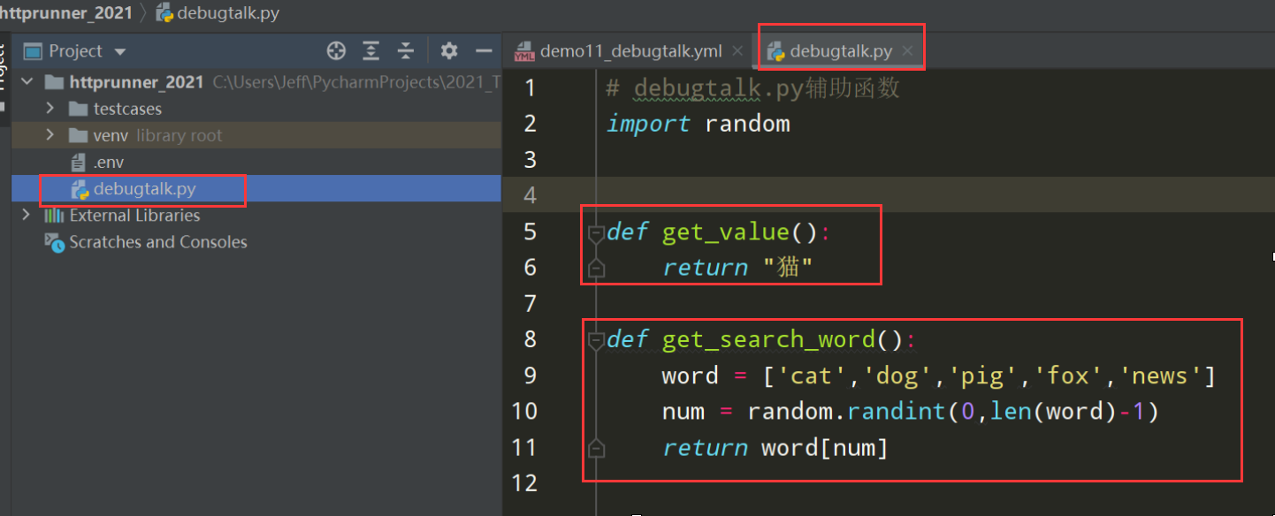Click the Collapse All icon in Project toolbar
This screenshot has height=516, width=1275.
pyautogui.click(x=405, y=51)
